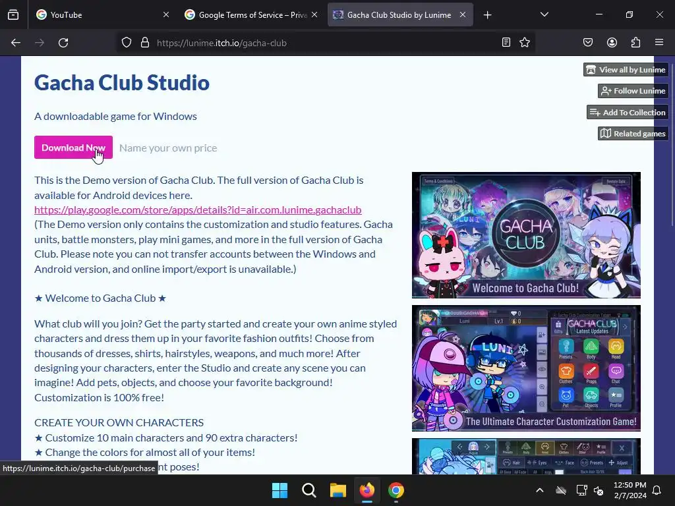Viewport: 675px width, 506px height.
Task: Click the Firefox taskbar icon
Action: pos(367,490)
